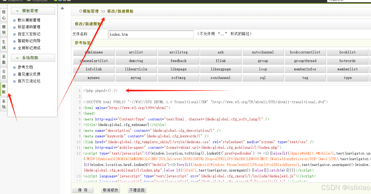Insert the mytag reference tag
Screen dimensions: 371x194
click(136, 78)
